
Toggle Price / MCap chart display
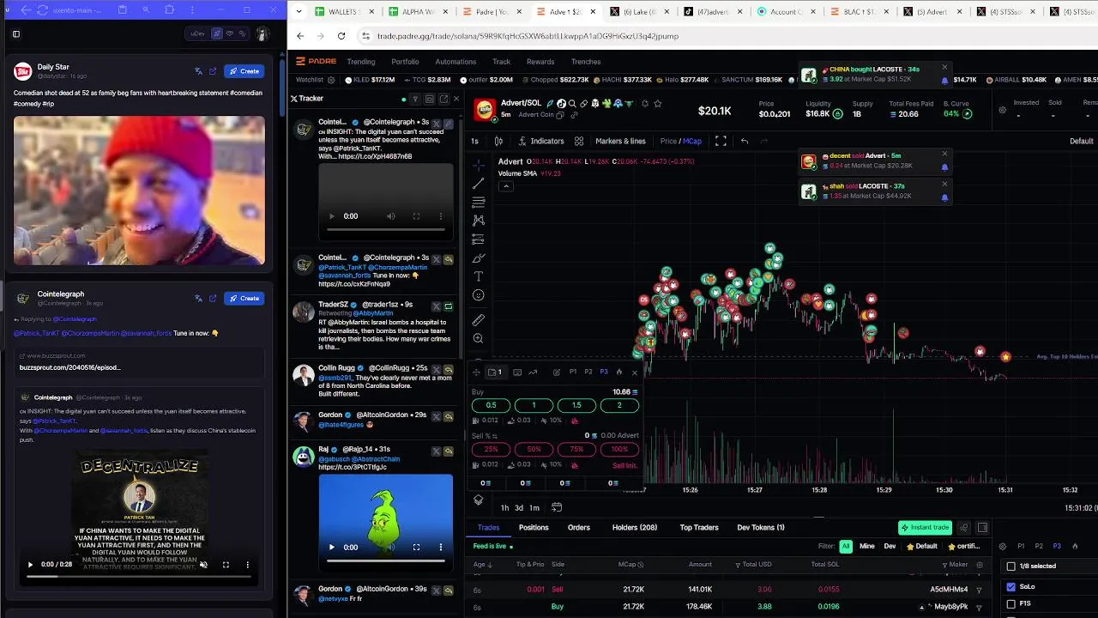point(680,141)
